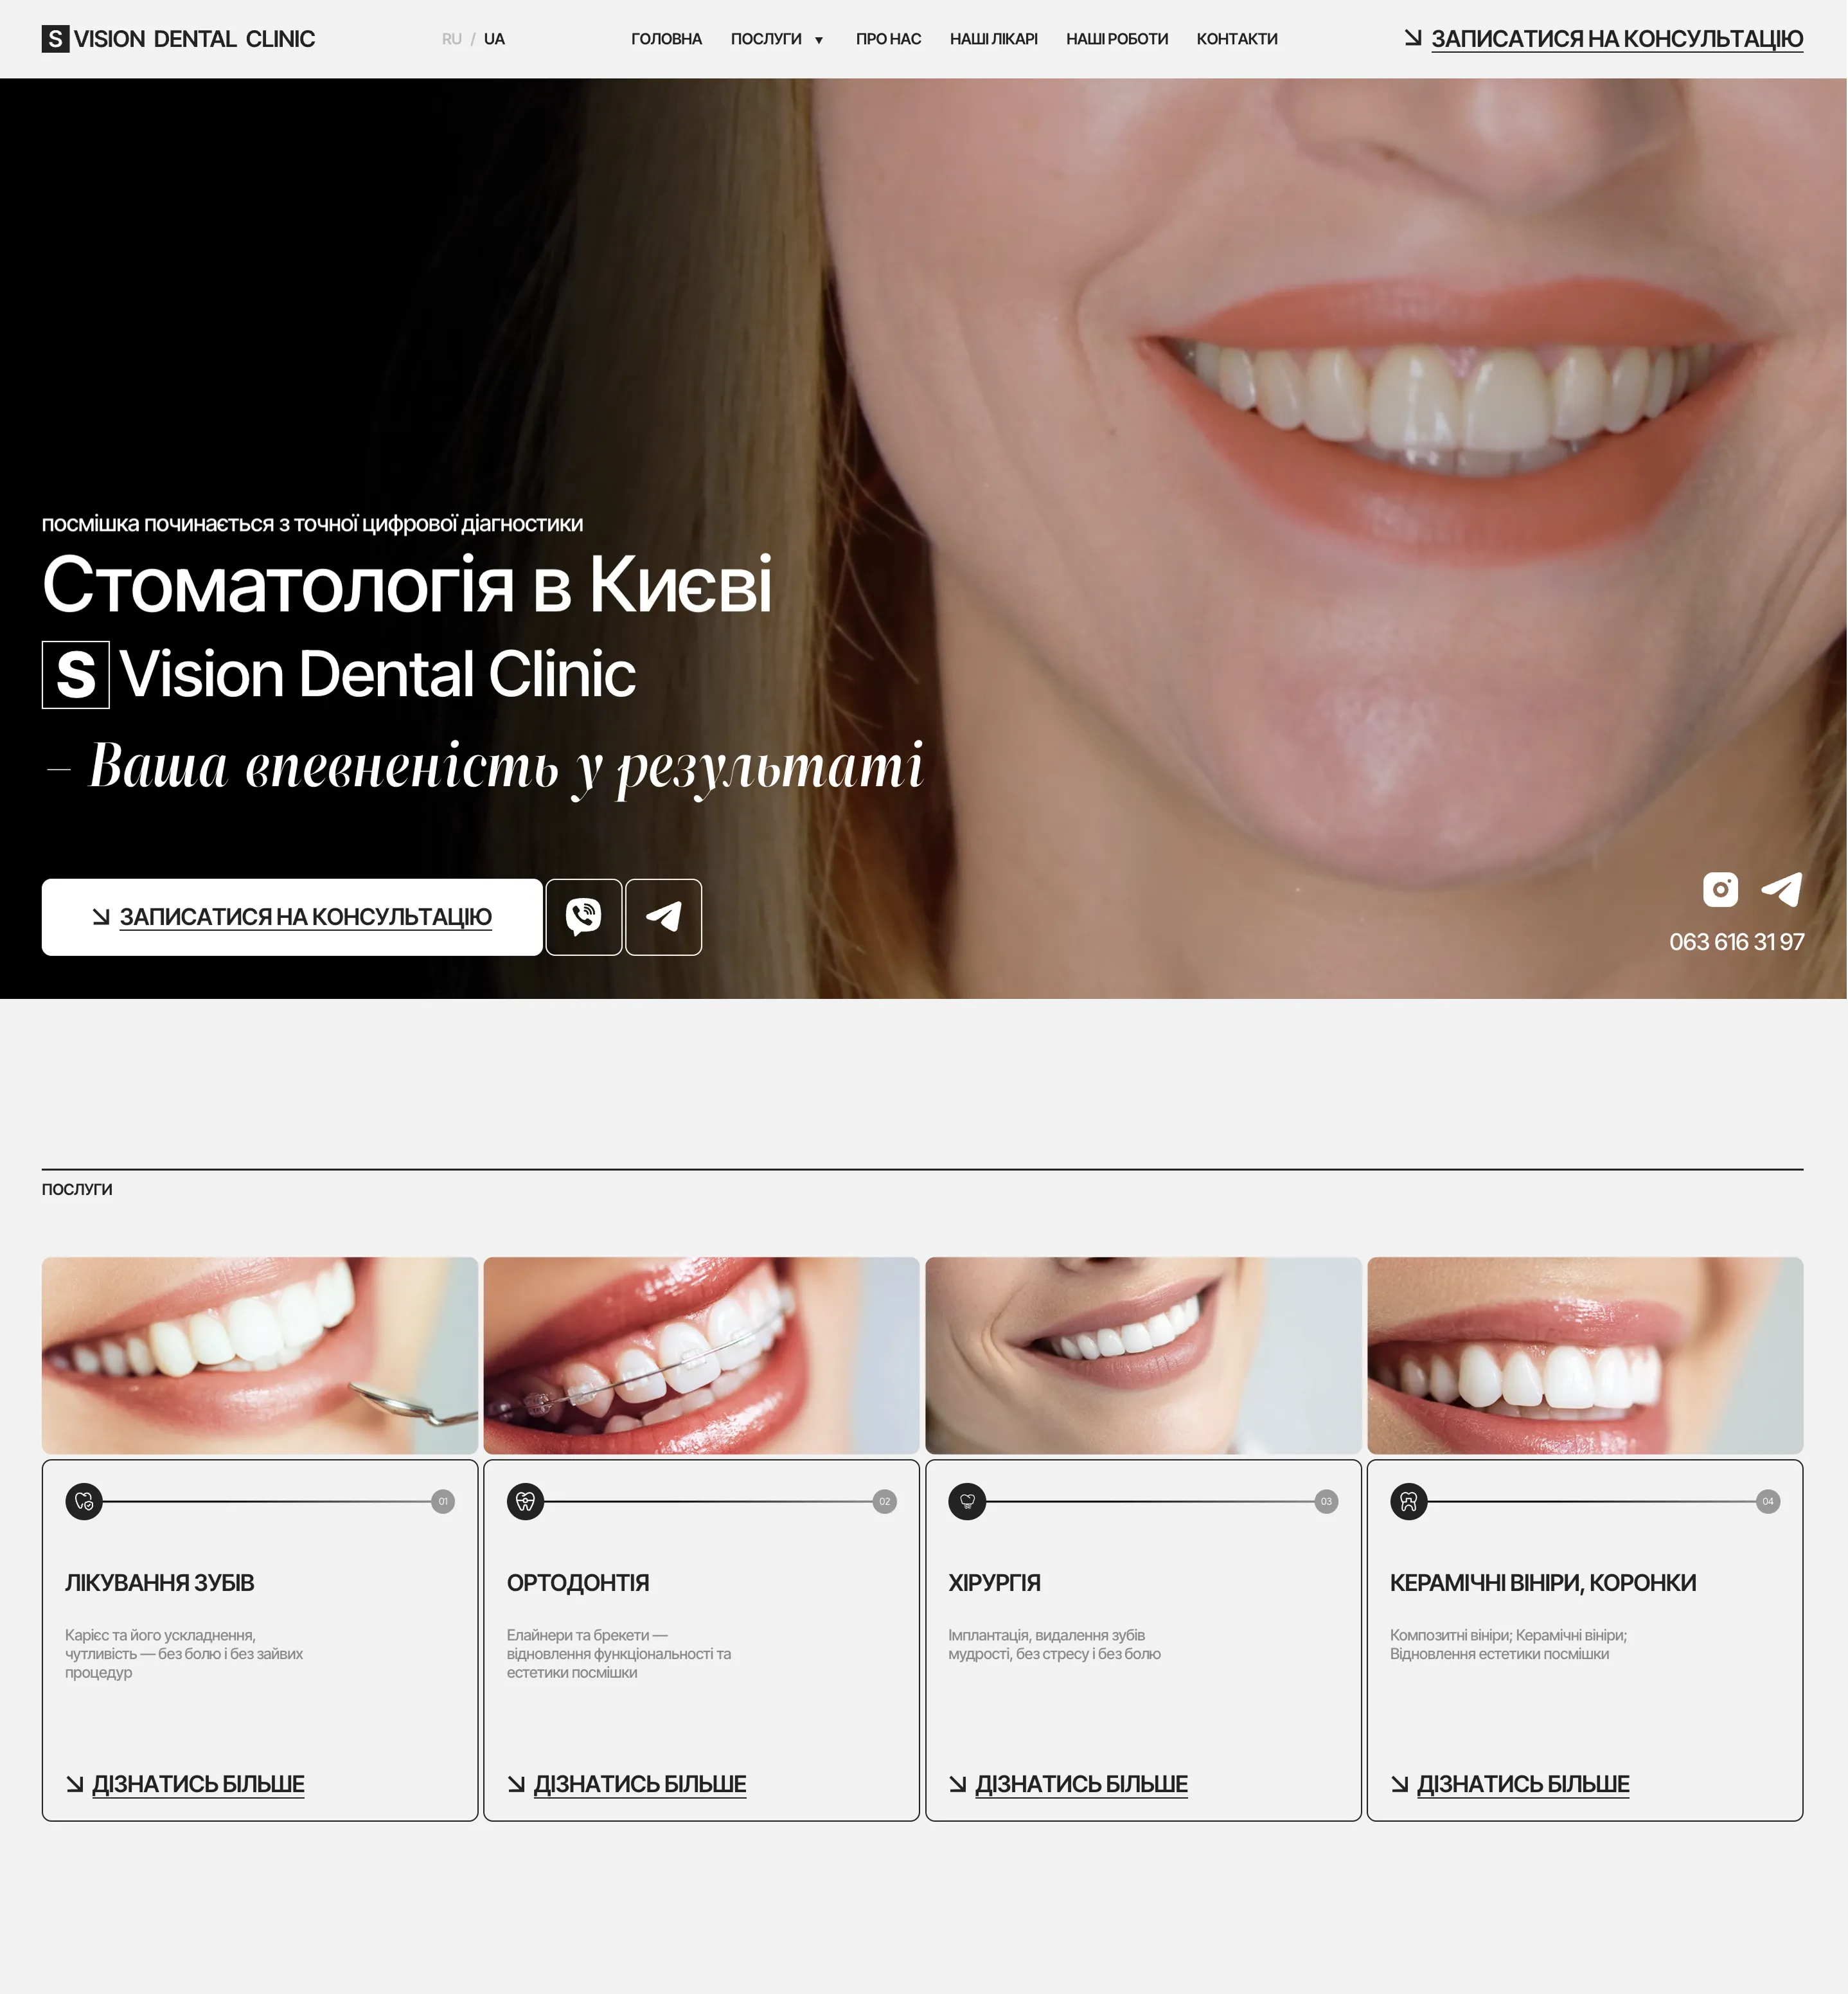Click the ОРТОДОНТІЯ card heading
Screen dimensions: 1848x1994
tap(578, 1583)
